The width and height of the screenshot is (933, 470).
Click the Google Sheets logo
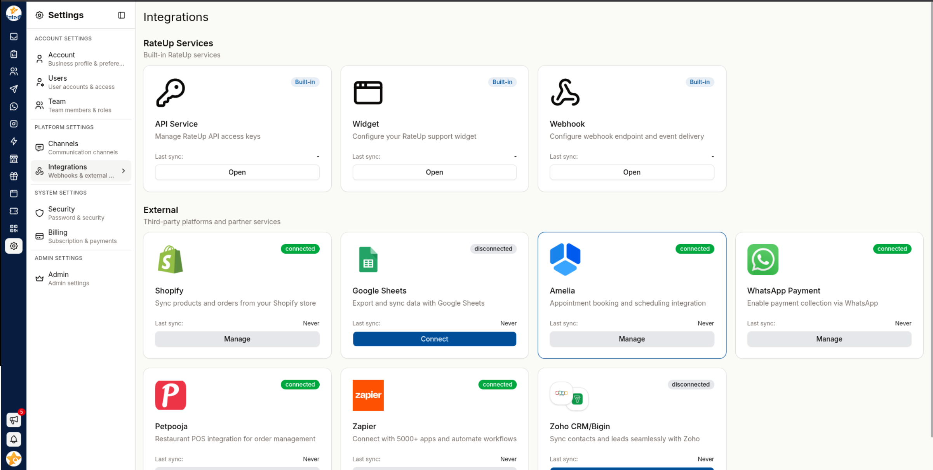point(368,259)
